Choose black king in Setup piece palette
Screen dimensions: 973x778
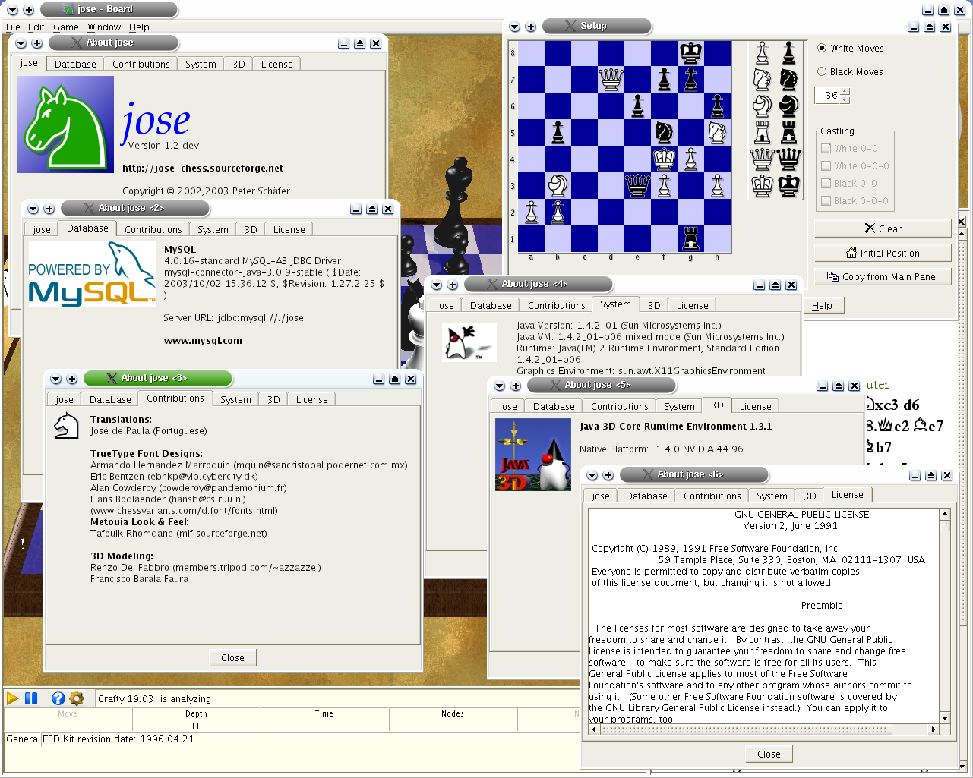click(x=789, y=185)
